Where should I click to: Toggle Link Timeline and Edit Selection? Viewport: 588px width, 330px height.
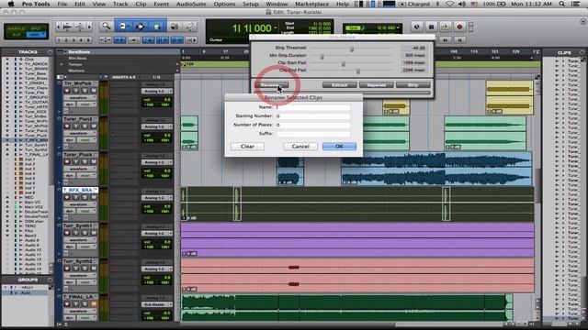coord(162,39)
